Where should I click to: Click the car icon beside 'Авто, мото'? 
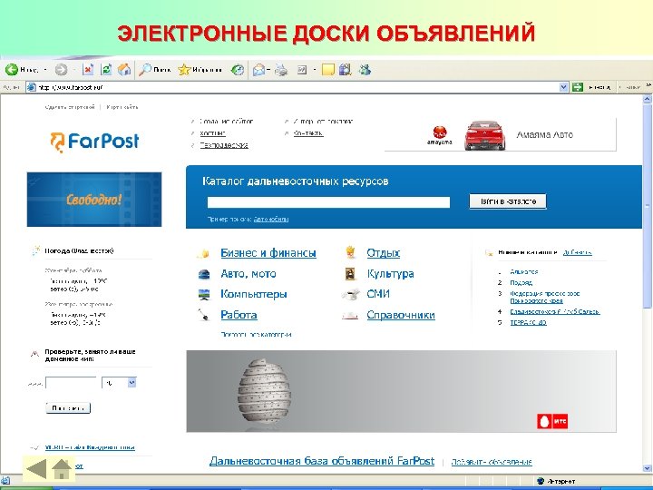(x=204, y=274)
